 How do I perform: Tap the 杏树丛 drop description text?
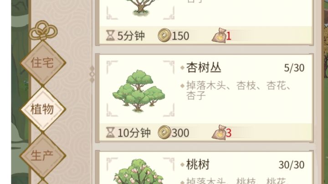238,91
